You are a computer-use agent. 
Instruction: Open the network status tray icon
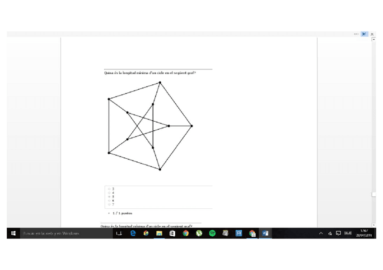point(330,233)
